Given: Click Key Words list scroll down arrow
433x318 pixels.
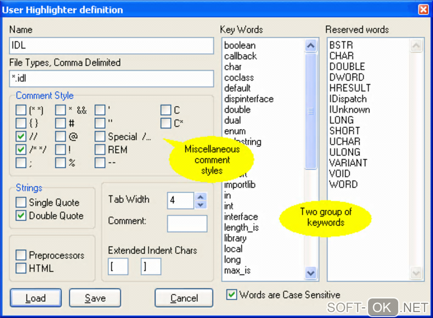Looking at the screenshot, I should [311, 273].
